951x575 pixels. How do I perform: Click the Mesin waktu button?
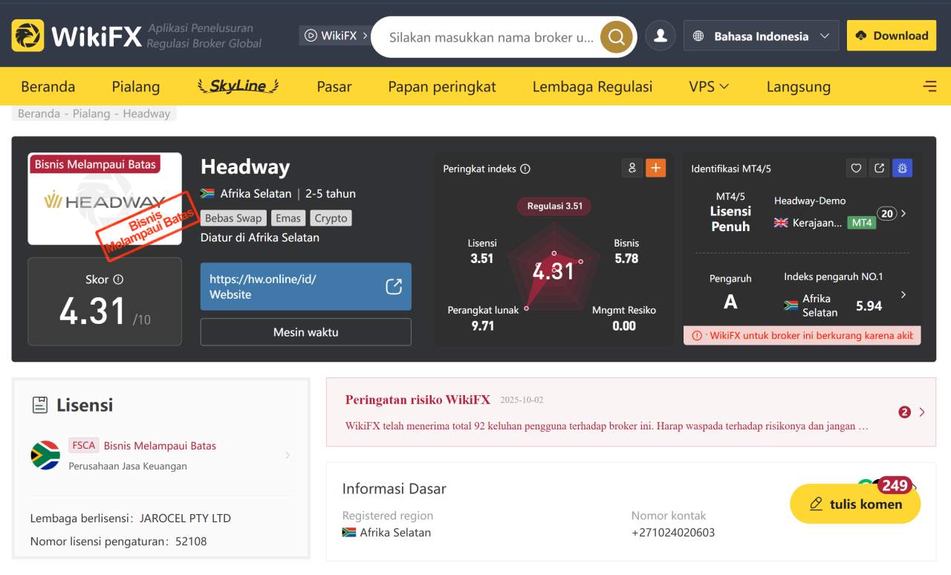point(305,332)
